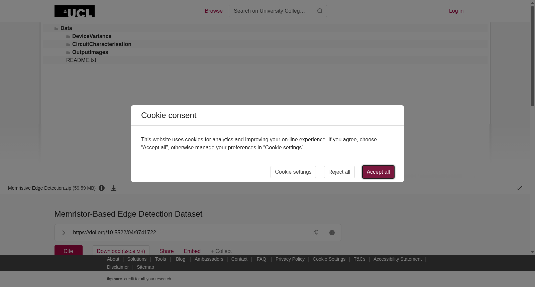Click the UCL logo

click(x=75, y=11)
